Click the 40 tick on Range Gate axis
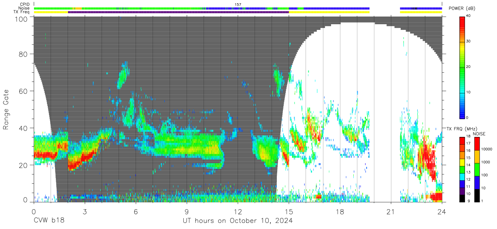 [23, 128]
